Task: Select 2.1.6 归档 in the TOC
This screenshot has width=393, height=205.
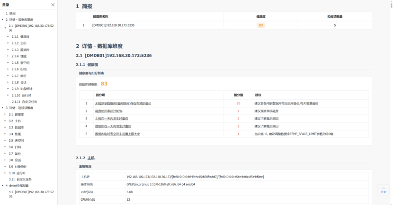Action: (19, 69)
